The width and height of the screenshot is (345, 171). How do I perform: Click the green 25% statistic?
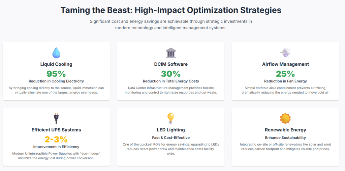(285, 73)
